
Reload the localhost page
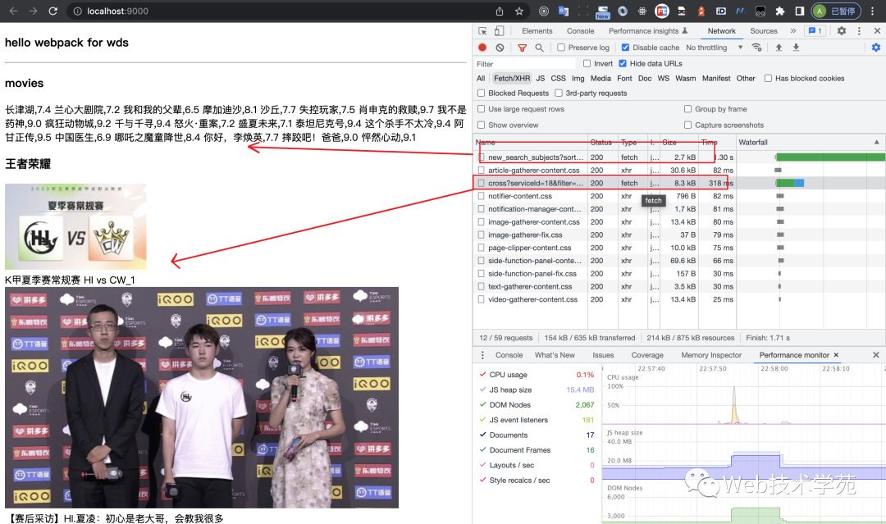click(53, 11)
